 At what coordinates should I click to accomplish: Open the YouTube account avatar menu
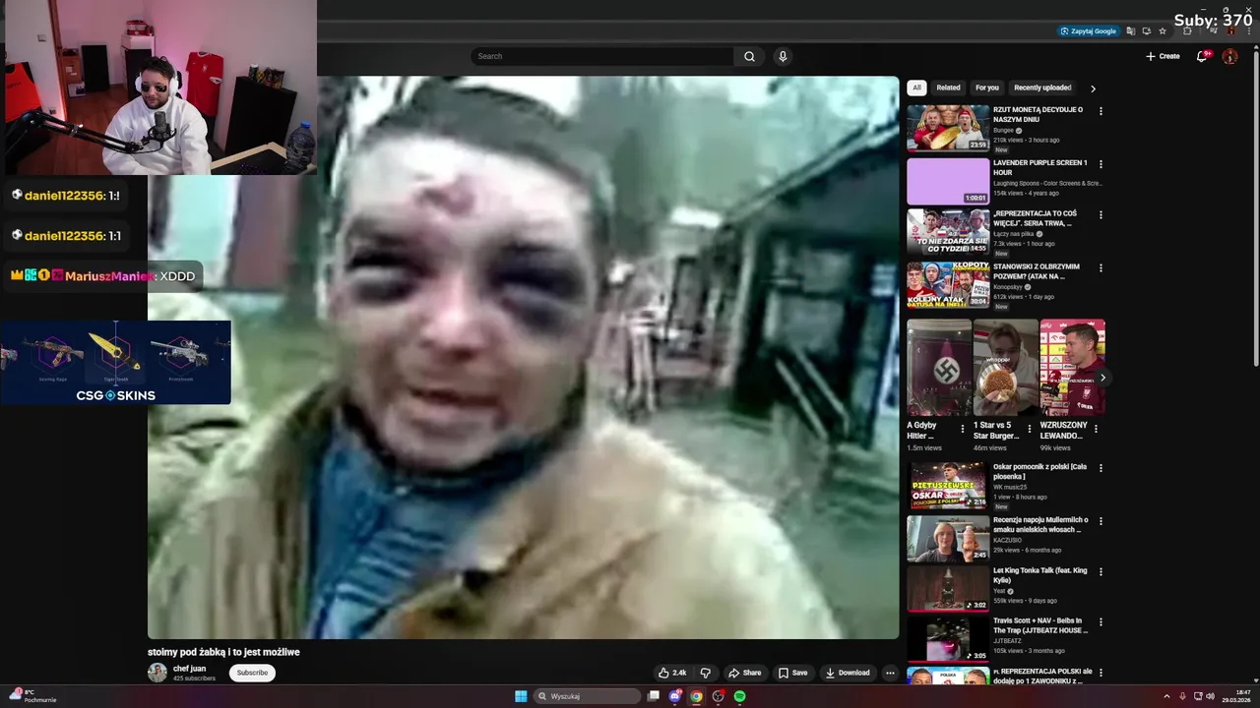1229,56
